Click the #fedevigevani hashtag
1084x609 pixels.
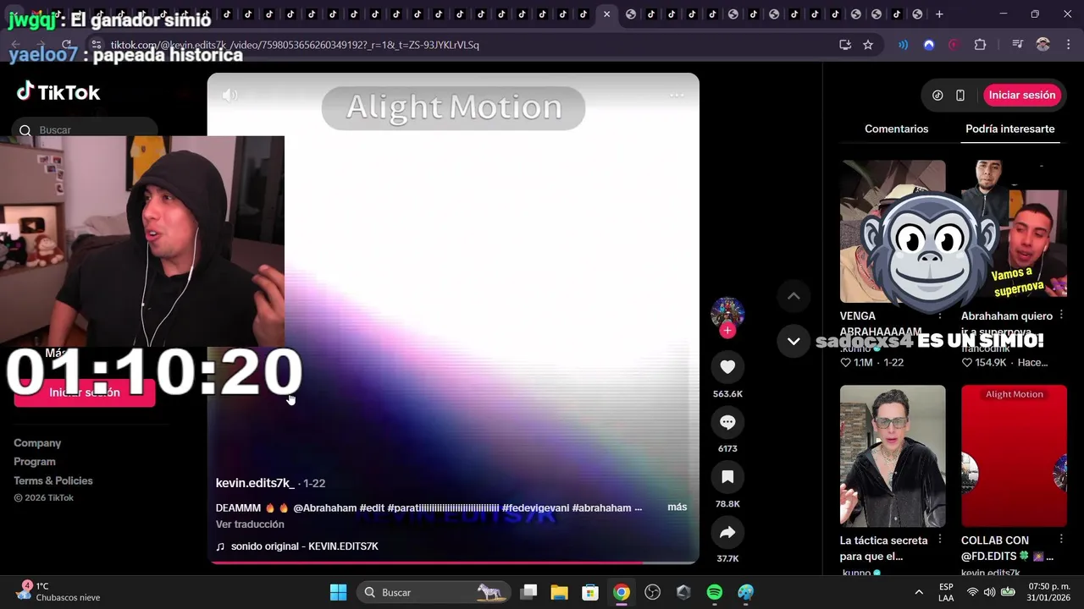[x=535, y=507]
